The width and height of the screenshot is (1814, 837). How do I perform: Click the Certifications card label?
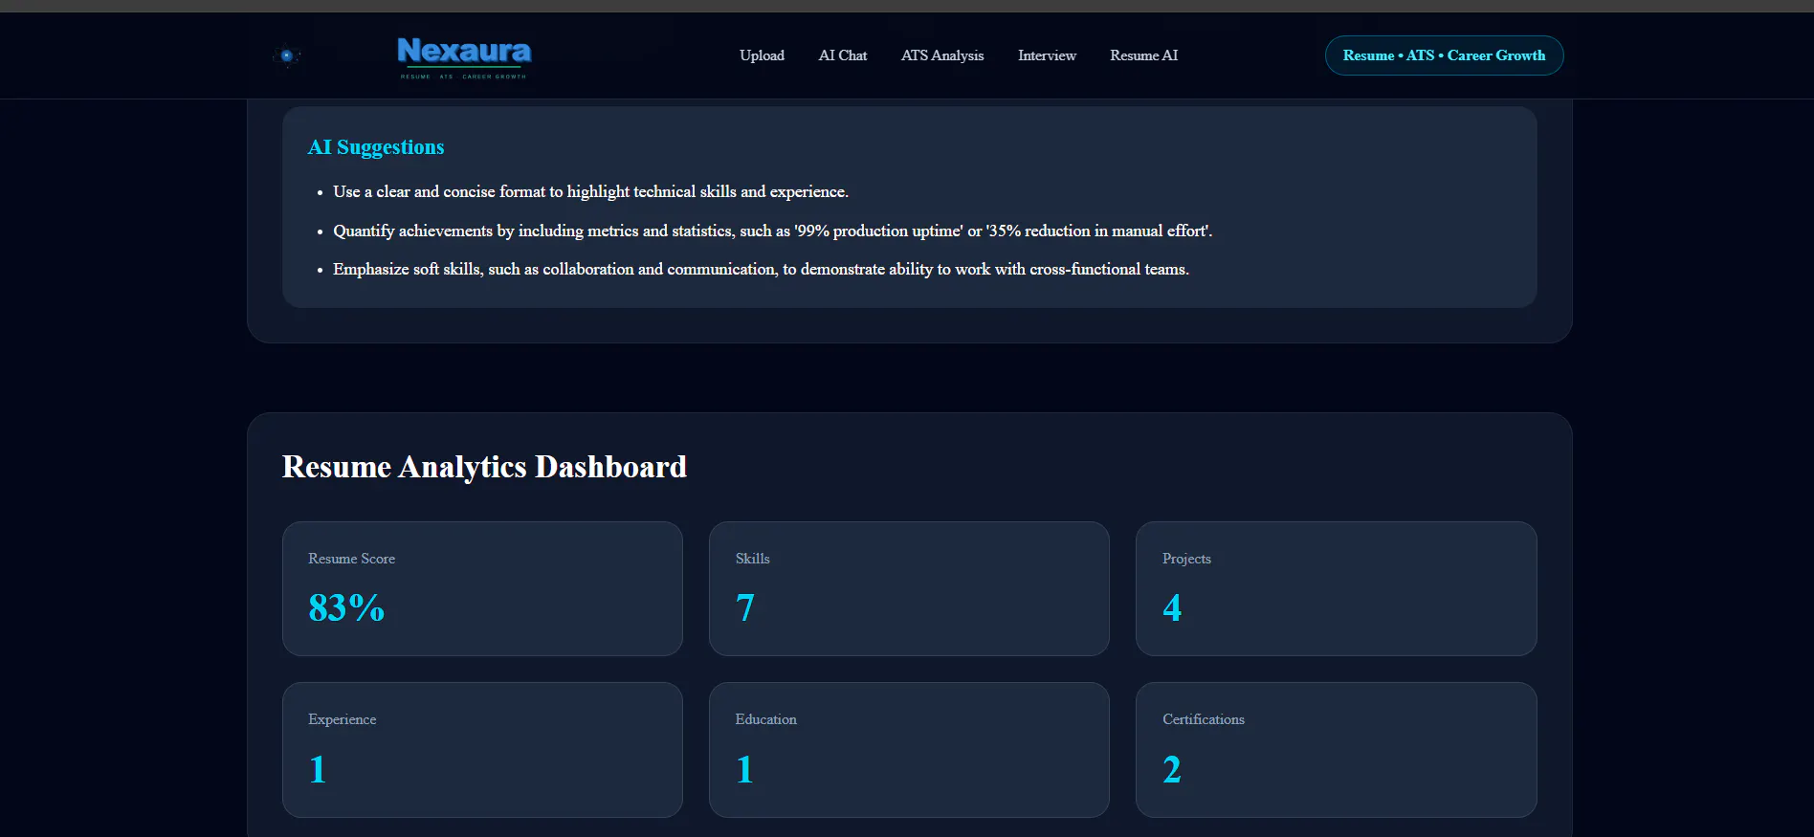[1204, 719]
